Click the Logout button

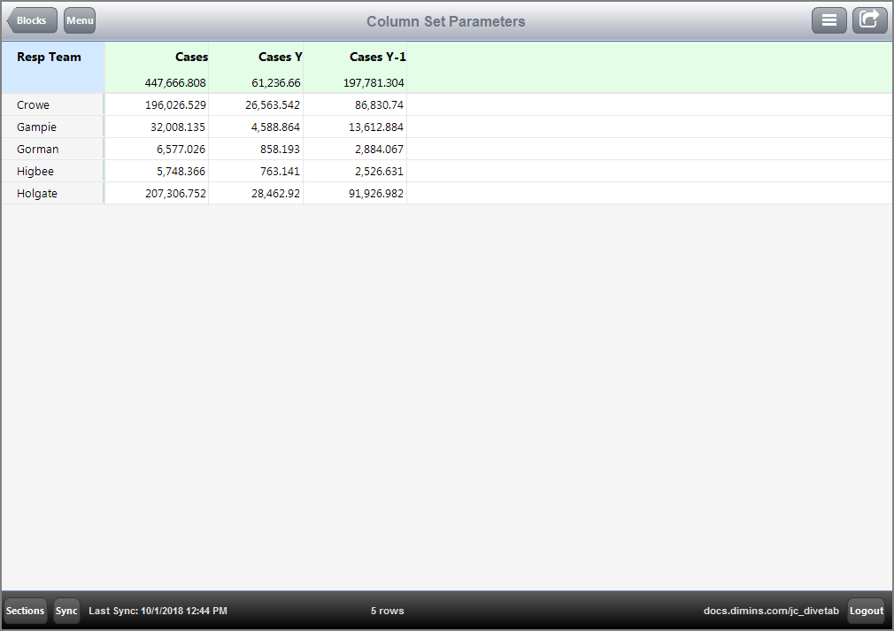tap(867, 611)
